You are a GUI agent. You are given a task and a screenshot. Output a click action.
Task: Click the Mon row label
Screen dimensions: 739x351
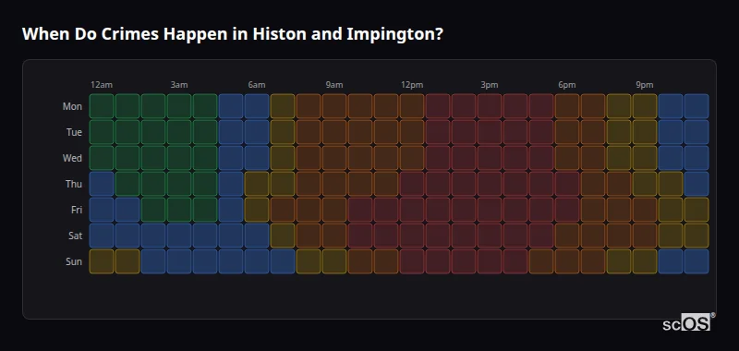(x=72, y=106)
